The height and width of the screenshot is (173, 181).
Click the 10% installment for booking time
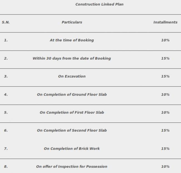tap(165, 40)
